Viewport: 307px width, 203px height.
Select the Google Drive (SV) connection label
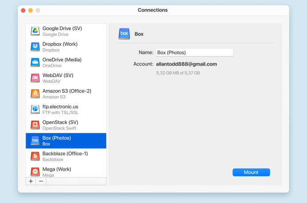click(62, 28)
